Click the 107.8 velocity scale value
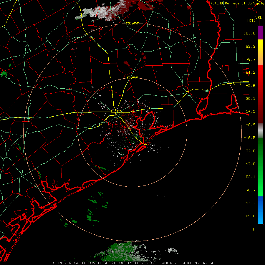 [x=249, y=33]
